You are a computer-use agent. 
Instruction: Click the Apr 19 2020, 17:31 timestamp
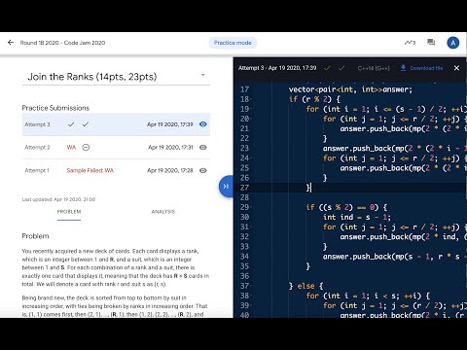pos(170,148)
